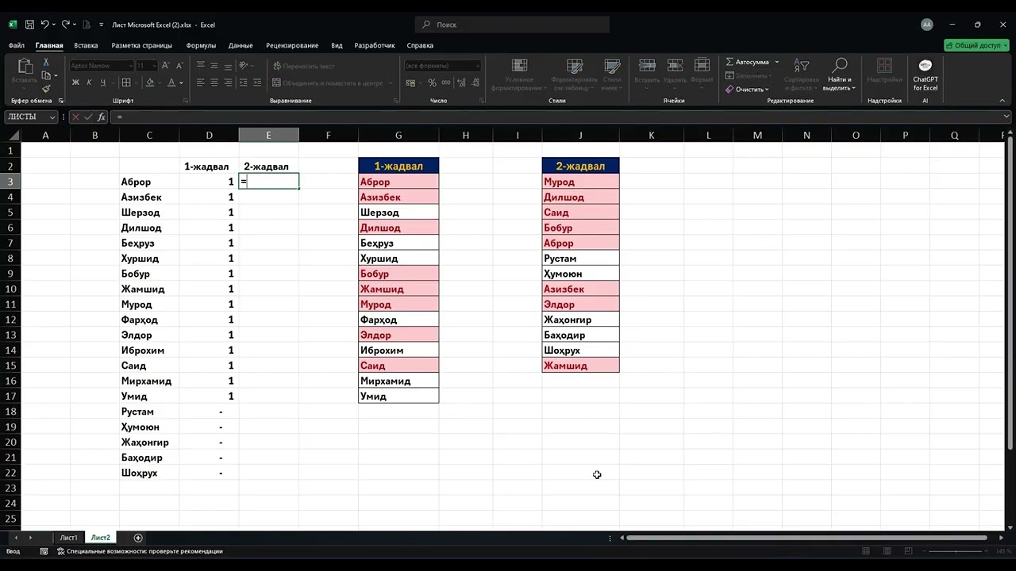This screenshot has height=571, width=1016.
Task: Undo the last action with the Undo arrow
Action: (x=45, y=25)
